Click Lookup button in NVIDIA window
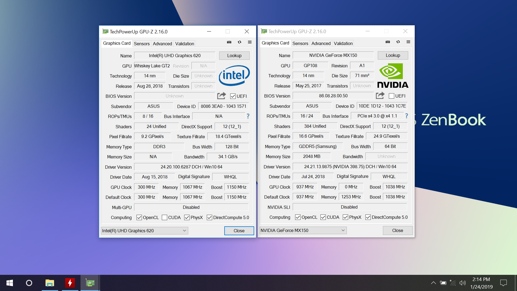 (393, 55)
